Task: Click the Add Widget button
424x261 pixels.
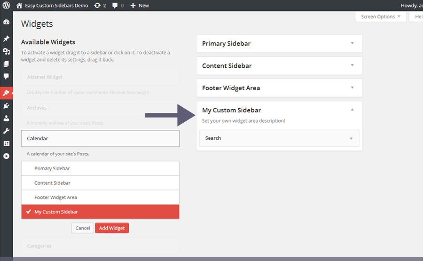Action: pos(112,228)
